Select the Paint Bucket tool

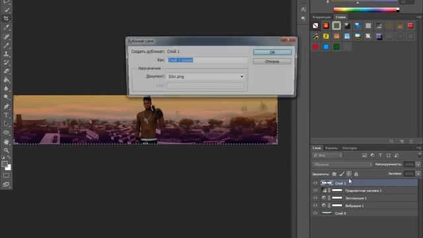point(7,80)
